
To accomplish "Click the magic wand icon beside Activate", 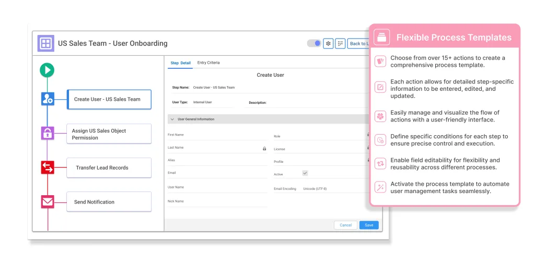I will click(x=380, y=187).
